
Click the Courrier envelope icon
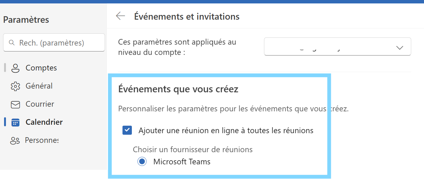(x=15, y=104)
